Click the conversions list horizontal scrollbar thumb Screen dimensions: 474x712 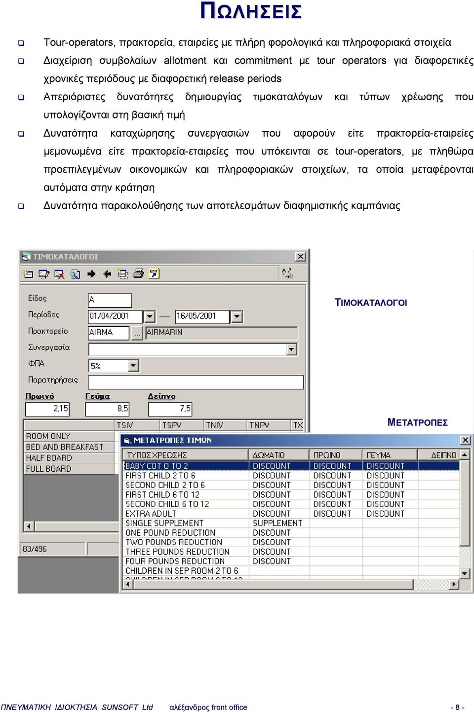[273, 584]
